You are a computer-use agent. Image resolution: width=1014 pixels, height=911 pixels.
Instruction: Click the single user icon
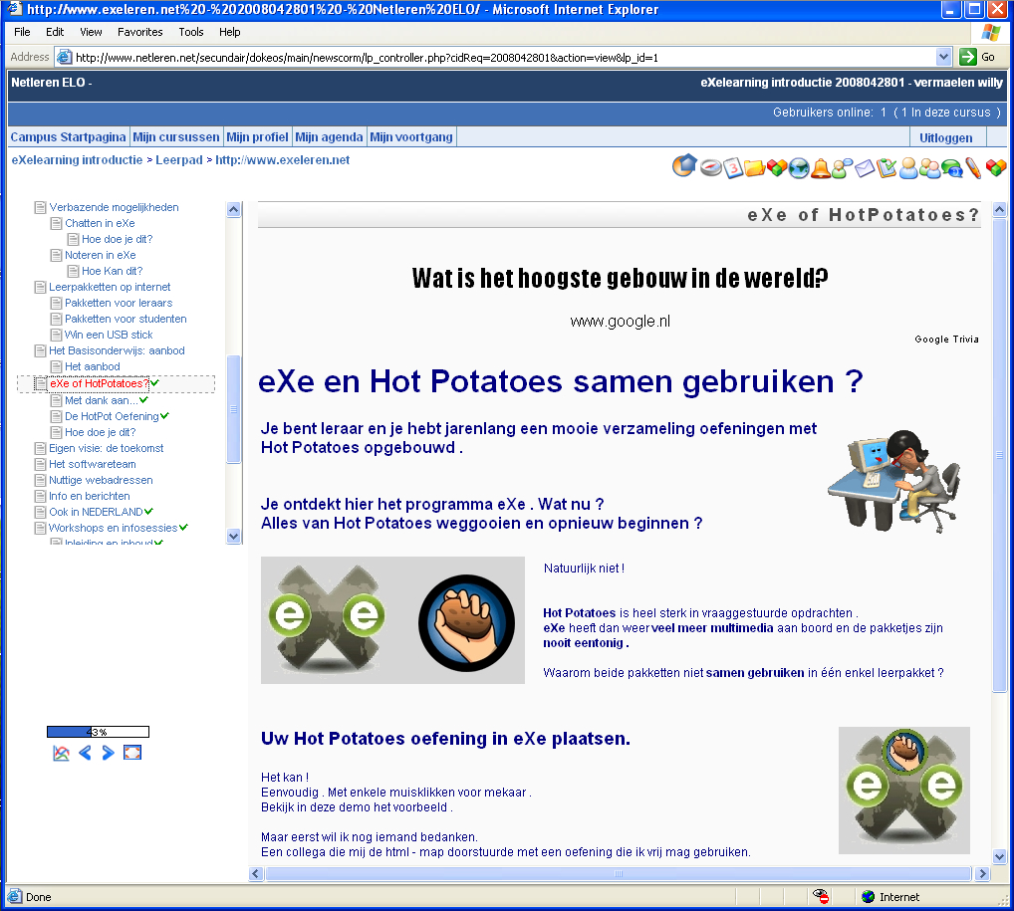click(x=908, y=168)
